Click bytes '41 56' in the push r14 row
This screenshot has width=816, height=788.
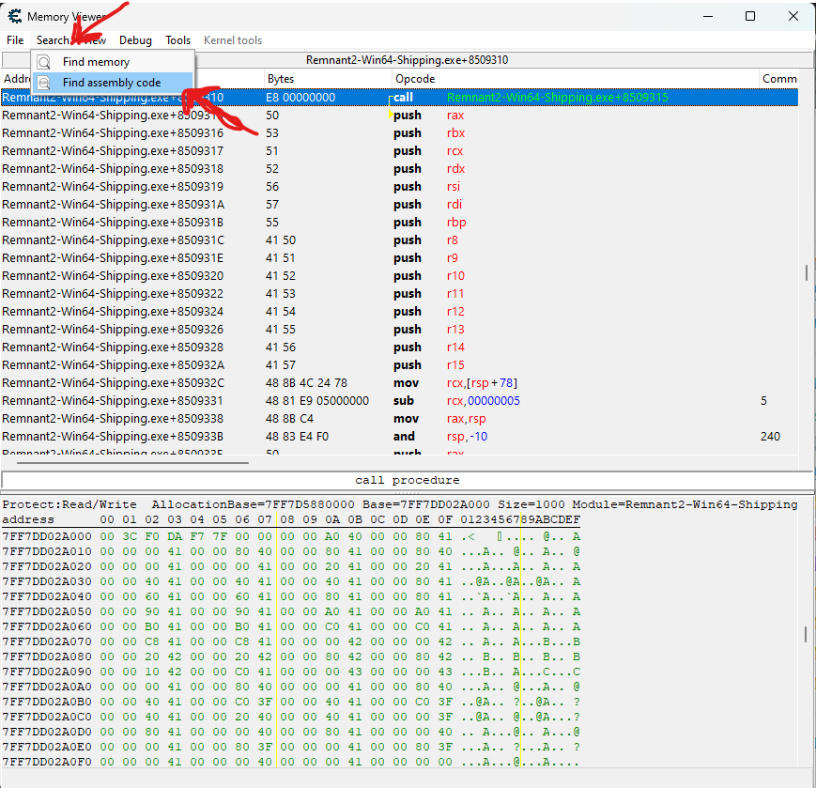coord(281,348)
